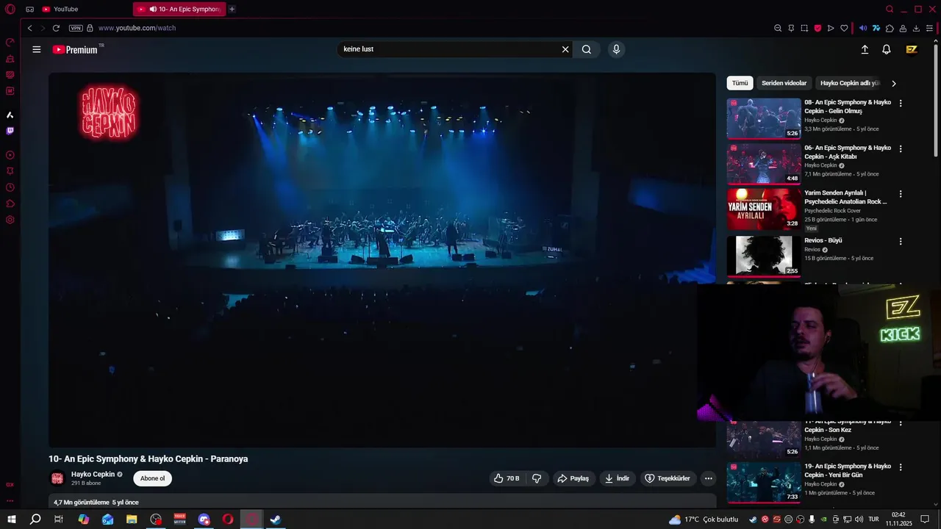Click the pin icon in address bar

pos(791,28)
